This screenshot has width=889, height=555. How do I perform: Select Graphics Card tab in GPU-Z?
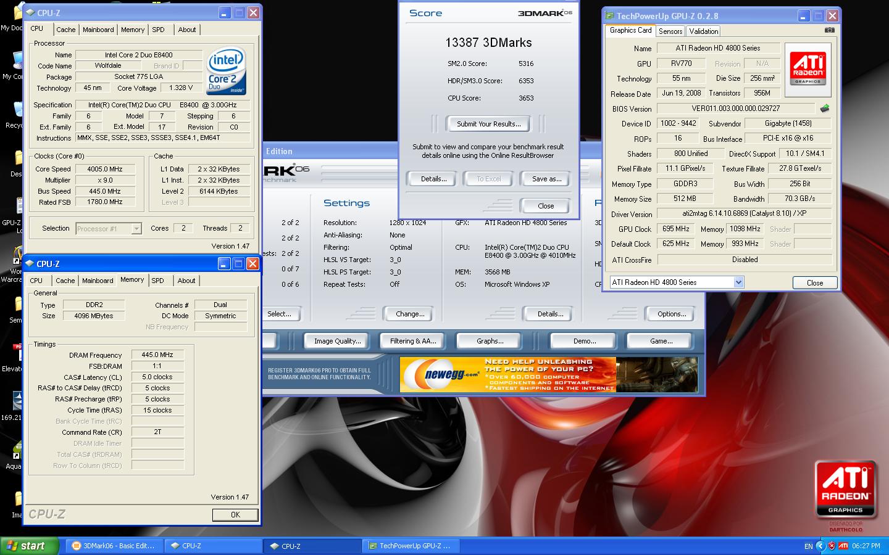[630, 30]
